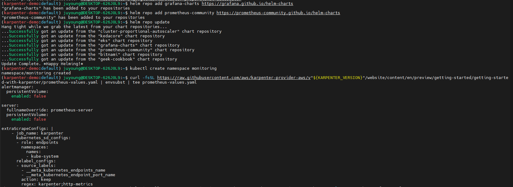
Task: Click 'prometheus-community' in the Successfully update line
Action: click(125, 50)
